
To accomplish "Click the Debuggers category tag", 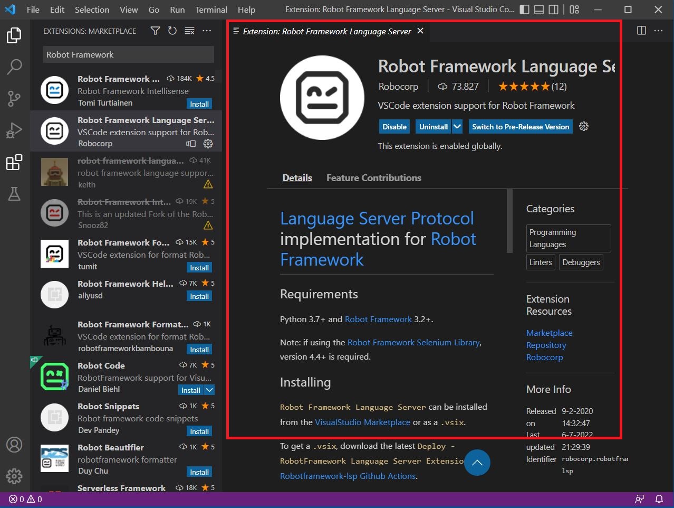I will [x=581, y=262].
